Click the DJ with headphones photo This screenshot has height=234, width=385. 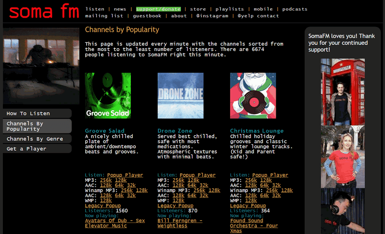click(x=343, y=211)
